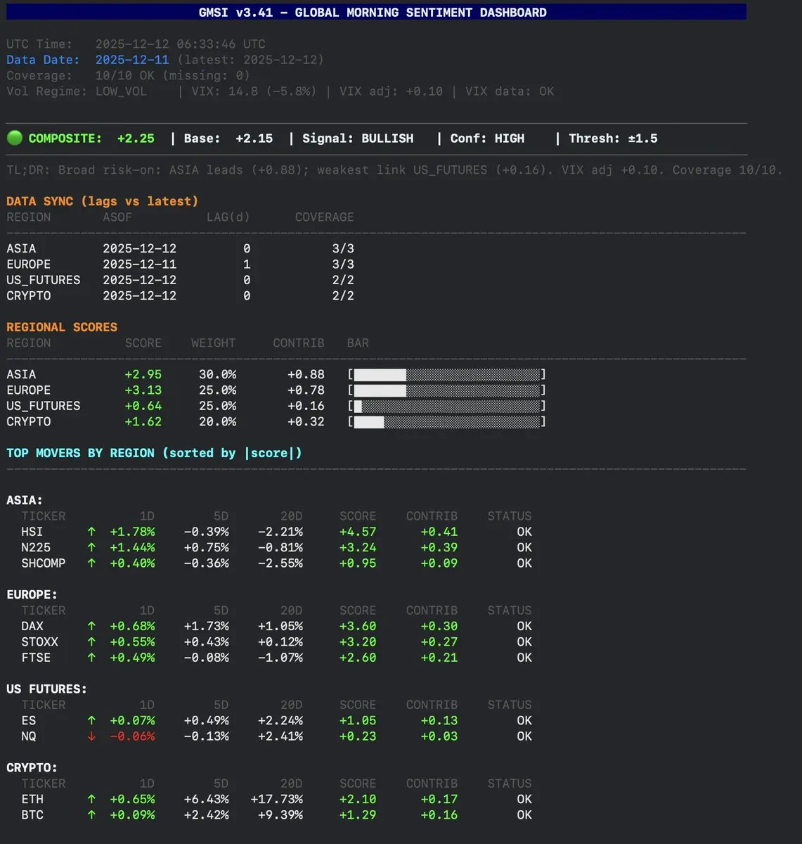Click the BTC row's up arrow
This screenshot has width=802, height=844.
[x=91, y=815]
